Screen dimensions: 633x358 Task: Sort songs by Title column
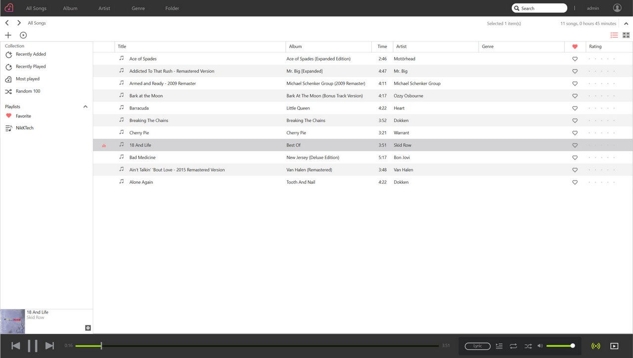click(x=200, y=46)
